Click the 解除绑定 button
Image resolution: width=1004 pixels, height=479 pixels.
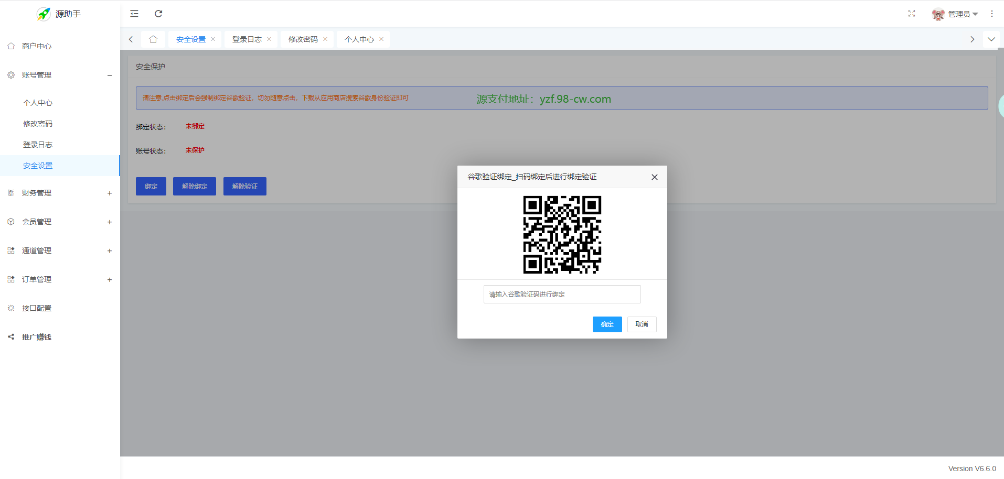pos(195,186)
